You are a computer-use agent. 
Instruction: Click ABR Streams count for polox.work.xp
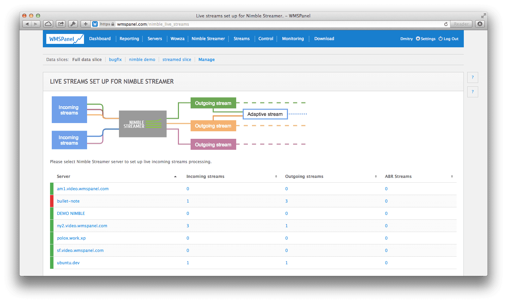coord(386,238)
